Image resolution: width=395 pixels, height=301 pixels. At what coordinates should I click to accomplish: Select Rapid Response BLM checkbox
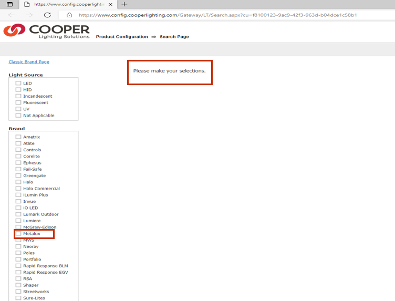pos(18,266)
